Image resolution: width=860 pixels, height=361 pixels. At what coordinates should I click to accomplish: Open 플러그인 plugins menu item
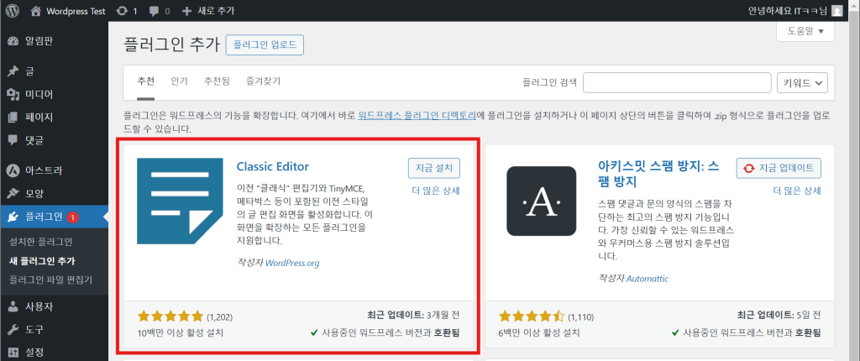[55, 217]
